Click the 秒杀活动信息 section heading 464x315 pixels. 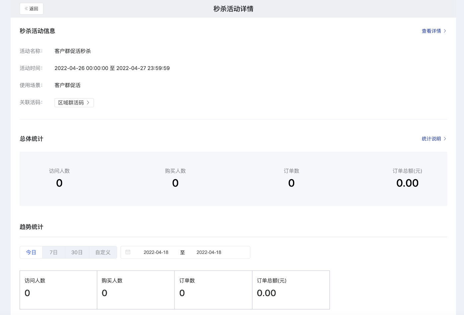[38, 31]
